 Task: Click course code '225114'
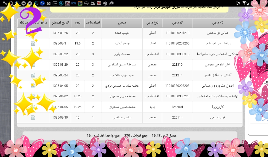click(177, 117)
